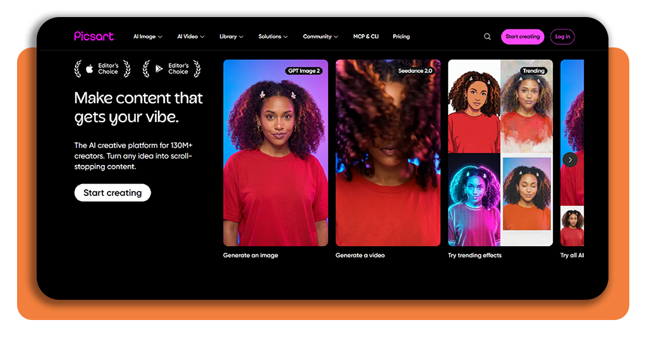The image size is (647, 339).
Task: Click the Log in button
Action: tap(562, 37)
